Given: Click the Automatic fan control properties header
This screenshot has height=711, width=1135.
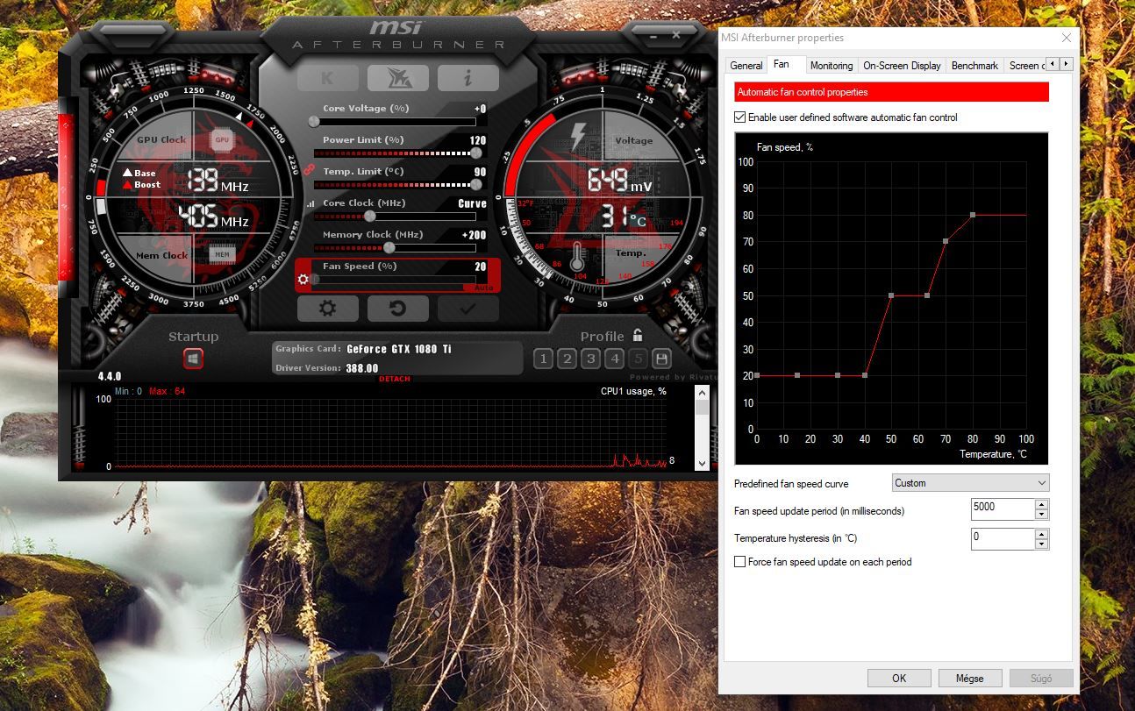Looking at the screenshot, I should (891, 92).
